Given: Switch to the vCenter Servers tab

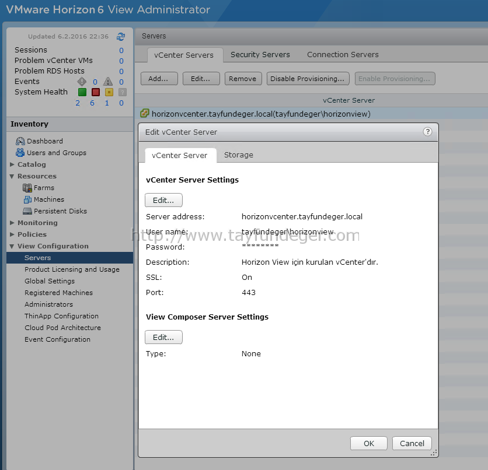Looking at the screenshot, I should [185, 55].
